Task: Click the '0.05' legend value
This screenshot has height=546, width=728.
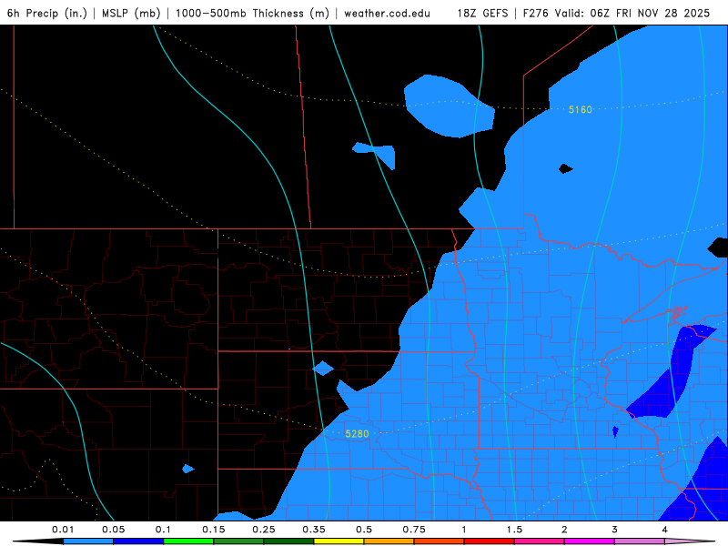Action: (x=113, y=530)
